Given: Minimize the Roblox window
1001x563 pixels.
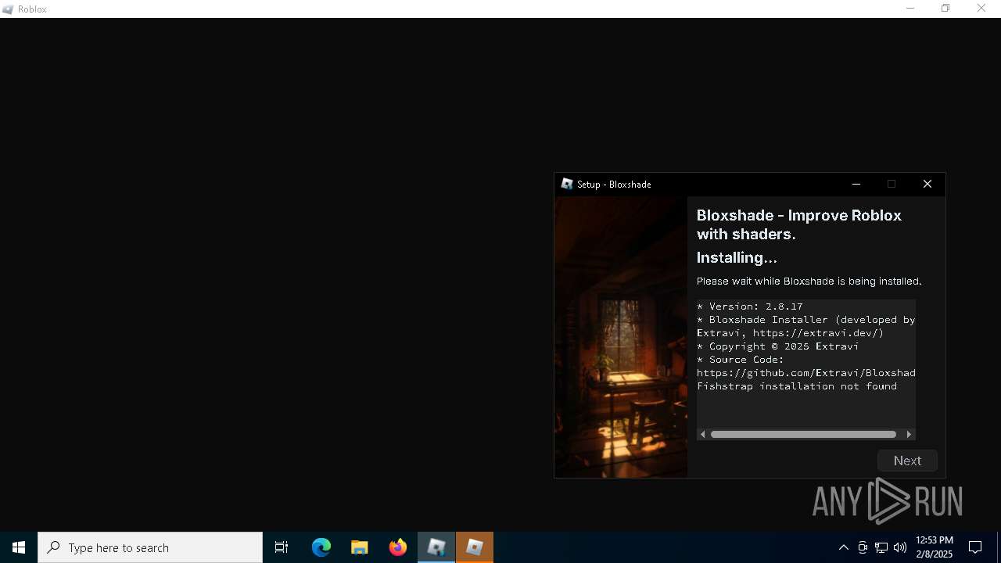Looking at the screenshot, I should pos(910,9).
